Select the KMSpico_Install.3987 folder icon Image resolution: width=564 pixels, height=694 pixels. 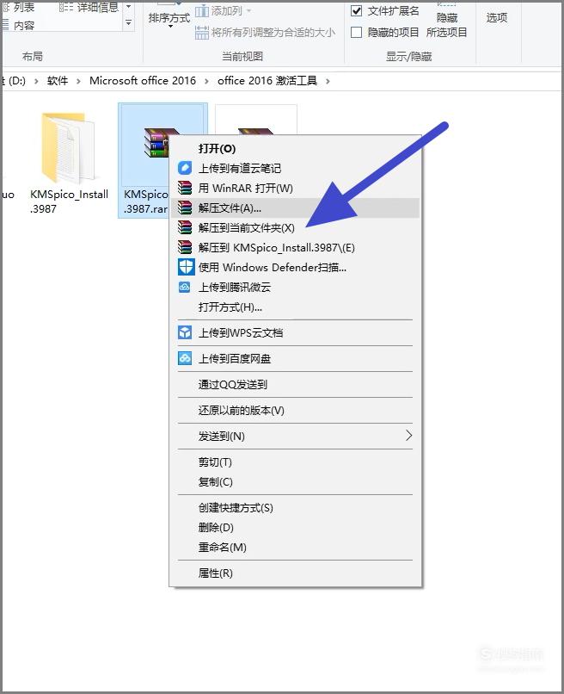point(69,148)
